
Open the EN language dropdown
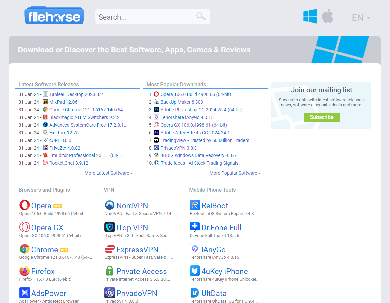361,18
